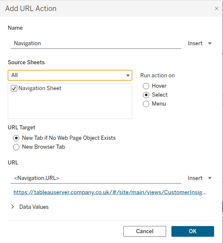Click the Name text field
Viewport: 223px width, 243px height.
[95, 43]
